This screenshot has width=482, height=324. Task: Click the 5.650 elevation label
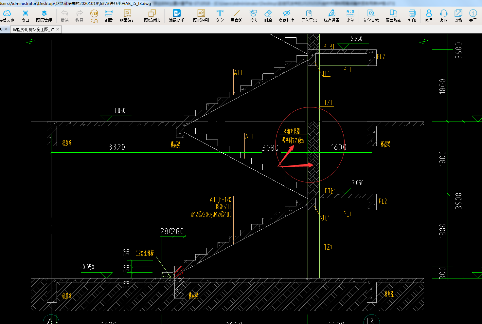[356, 38]
